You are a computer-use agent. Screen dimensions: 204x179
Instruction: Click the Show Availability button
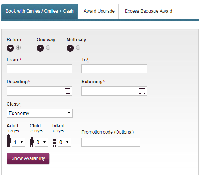pyautogui.click(x=28, y=158)
